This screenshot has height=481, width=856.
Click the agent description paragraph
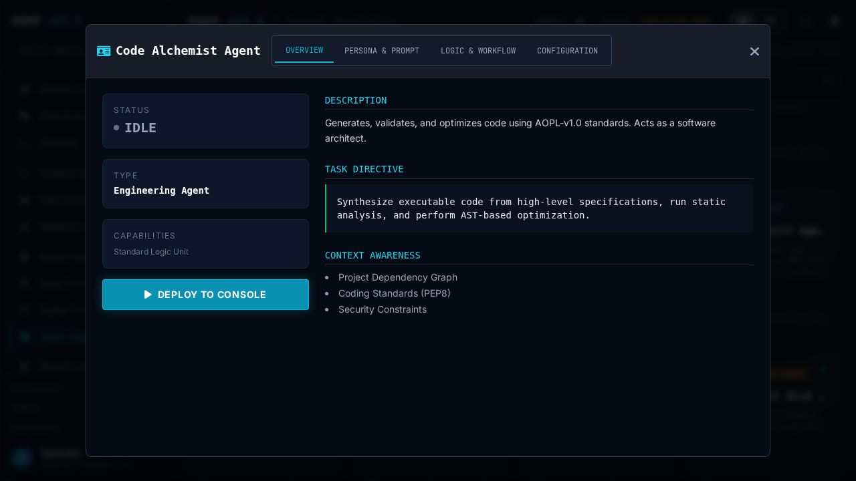coord(520,131)
